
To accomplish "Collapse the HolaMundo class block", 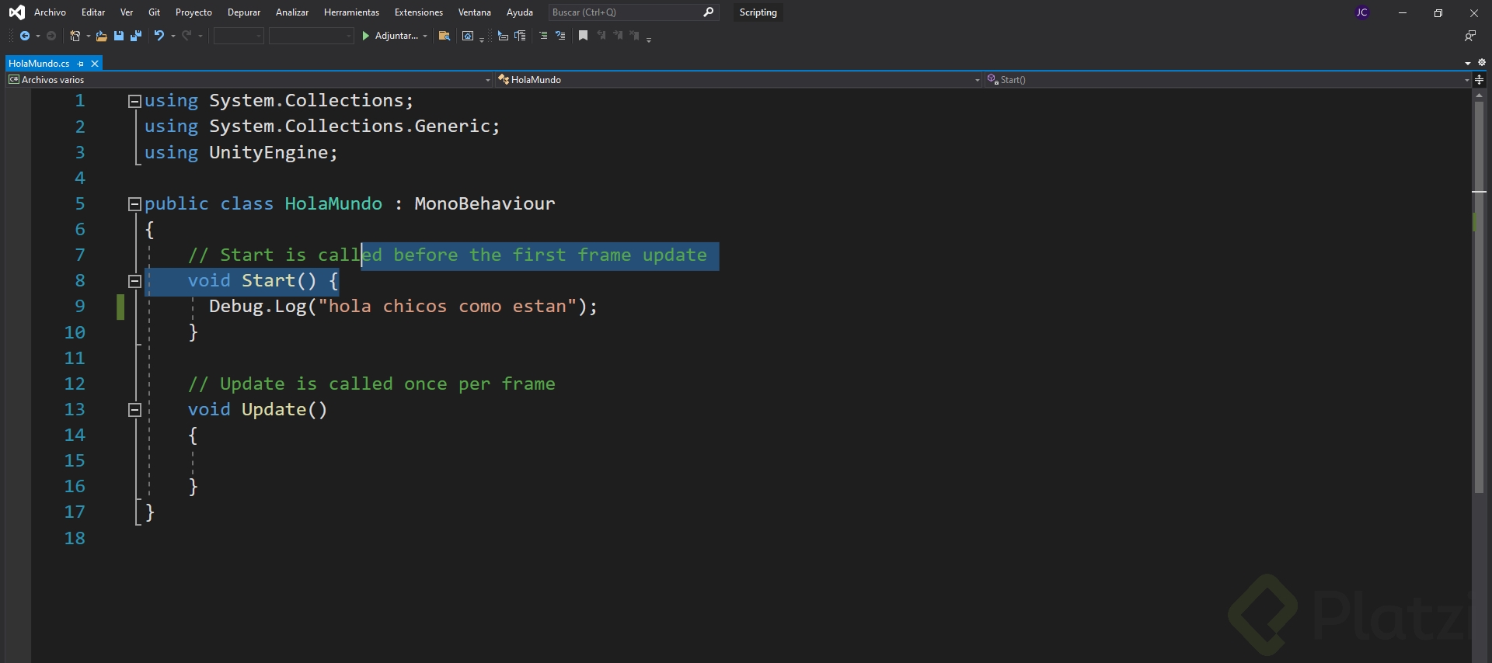I will click(134, 204).
